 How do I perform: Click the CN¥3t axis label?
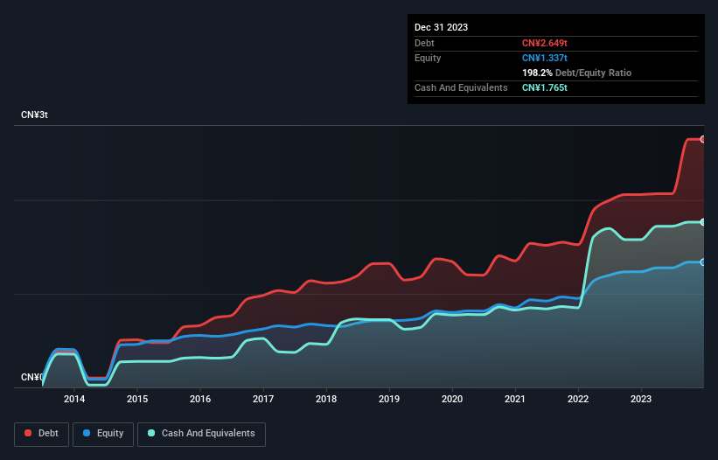[34, 115]
